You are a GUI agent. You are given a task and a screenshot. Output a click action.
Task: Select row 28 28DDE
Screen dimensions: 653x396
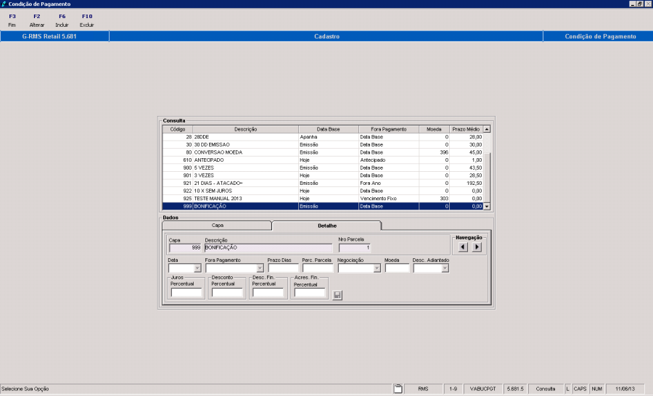coord(323,136)
